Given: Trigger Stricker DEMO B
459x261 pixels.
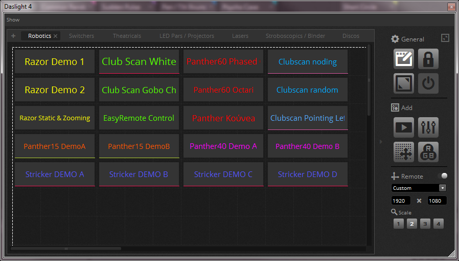Looking at the screenshot, I should pyautogui.click(x=139, y=174).
